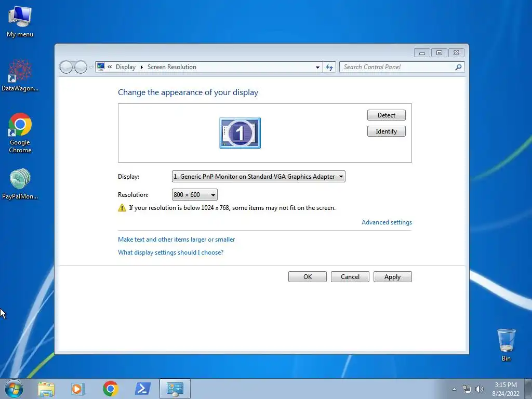Viewport: 532px width, 399px height.
Task: Click the network tray icon
Action: pos(467,389)
